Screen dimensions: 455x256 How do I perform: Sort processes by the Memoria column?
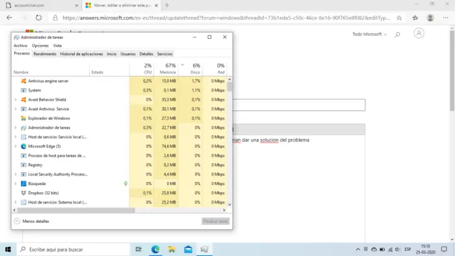(x=168, y=69)
